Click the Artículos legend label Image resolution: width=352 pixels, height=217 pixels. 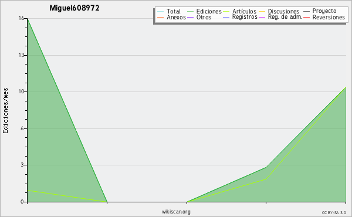(244, 11)
